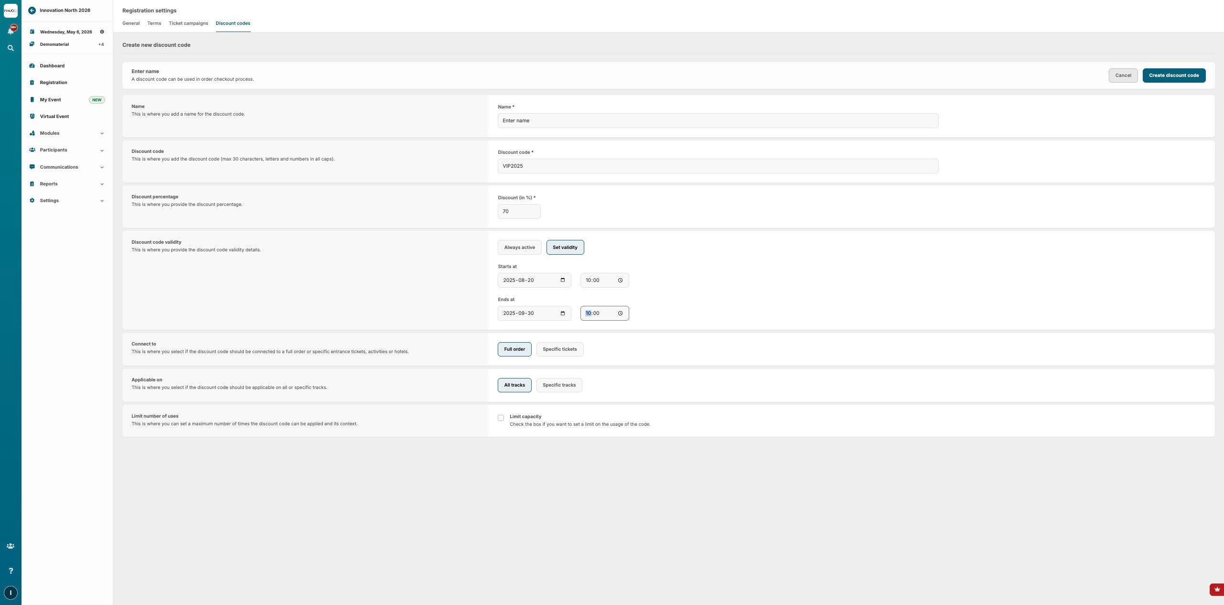Click the red crown icon at bottom right
Viewport: 1224px width, 605px height.
[1217, 590]
